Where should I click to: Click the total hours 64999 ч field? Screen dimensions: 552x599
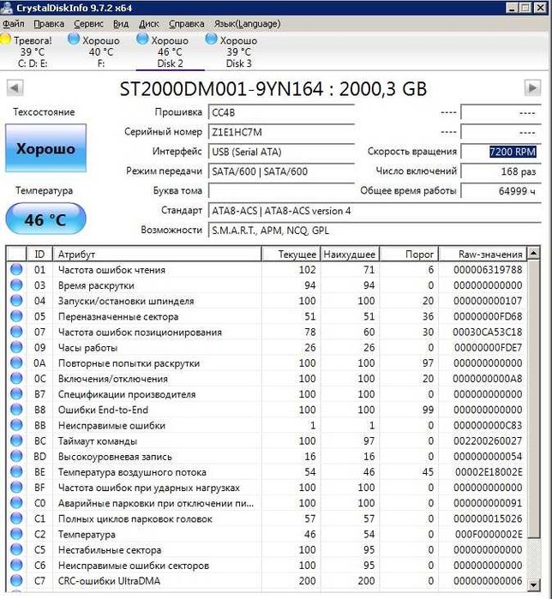501,190
